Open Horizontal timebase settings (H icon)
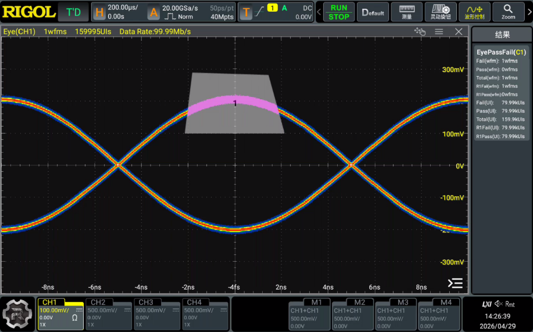 tap(99, 13)
